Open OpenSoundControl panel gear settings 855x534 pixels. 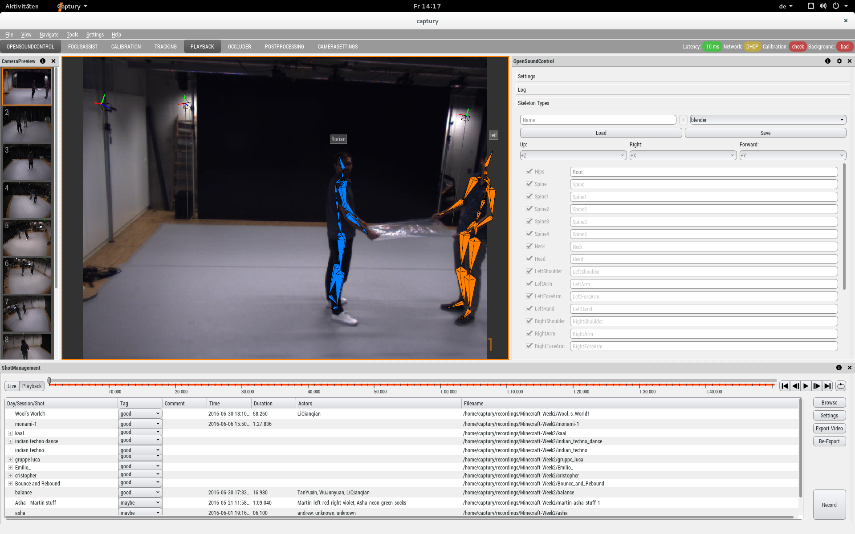tap(839, 61)
